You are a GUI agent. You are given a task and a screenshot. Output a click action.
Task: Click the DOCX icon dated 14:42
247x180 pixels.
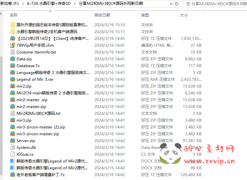point(12,168)
